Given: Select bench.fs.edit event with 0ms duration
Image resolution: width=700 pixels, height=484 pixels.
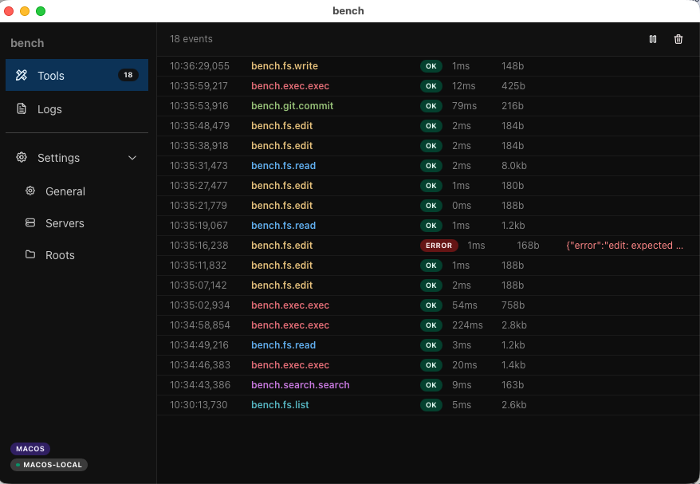Looking at the screenshot, I should pyautogui.click(x=428, y=206).
